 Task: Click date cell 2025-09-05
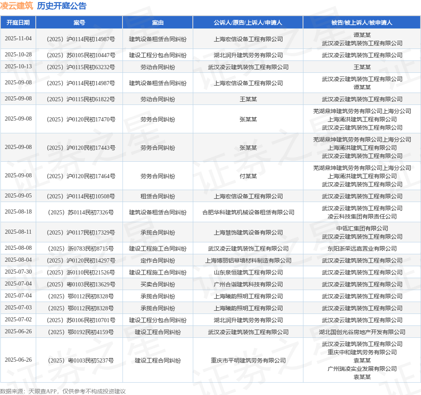point(18,195)
